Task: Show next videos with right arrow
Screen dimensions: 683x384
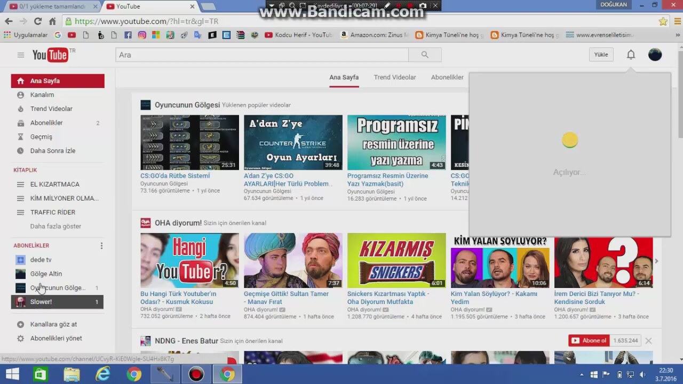Action: [x=656, y=261]
